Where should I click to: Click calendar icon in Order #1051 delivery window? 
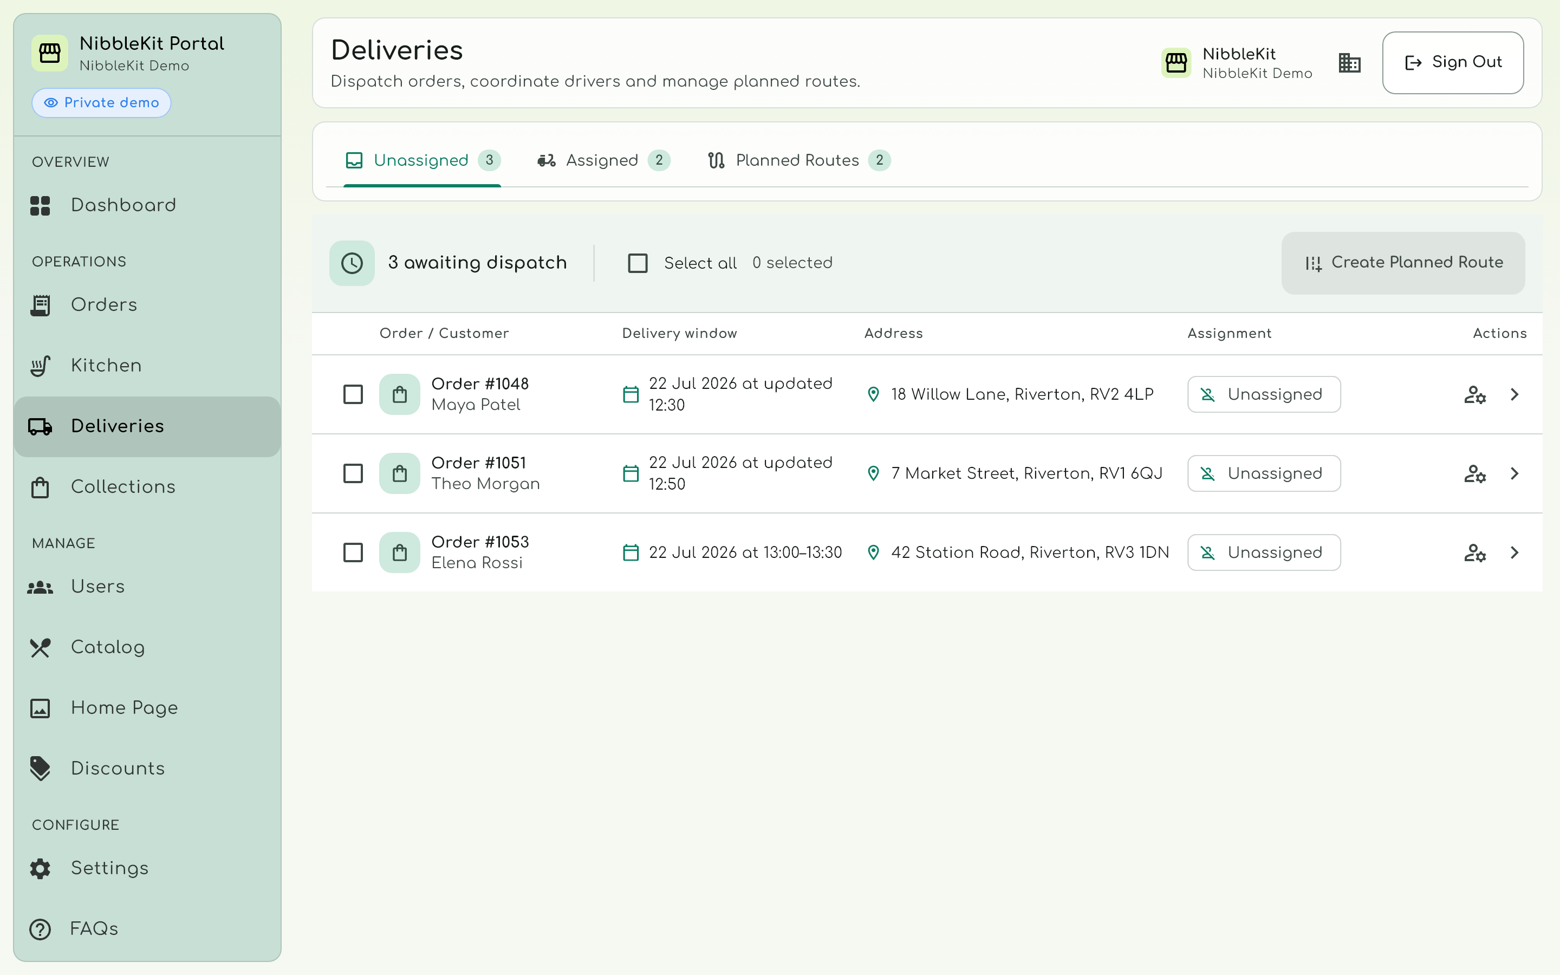[631, 474]
